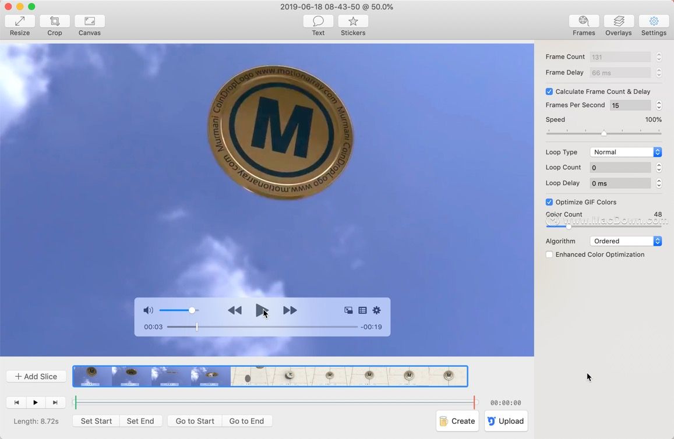Toggle picture-in-picture icon in player
The width and height of the screenshot is (674, 439).
(348, 310)
